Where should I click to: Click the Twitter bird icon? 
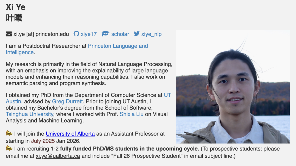coord(137,34)
